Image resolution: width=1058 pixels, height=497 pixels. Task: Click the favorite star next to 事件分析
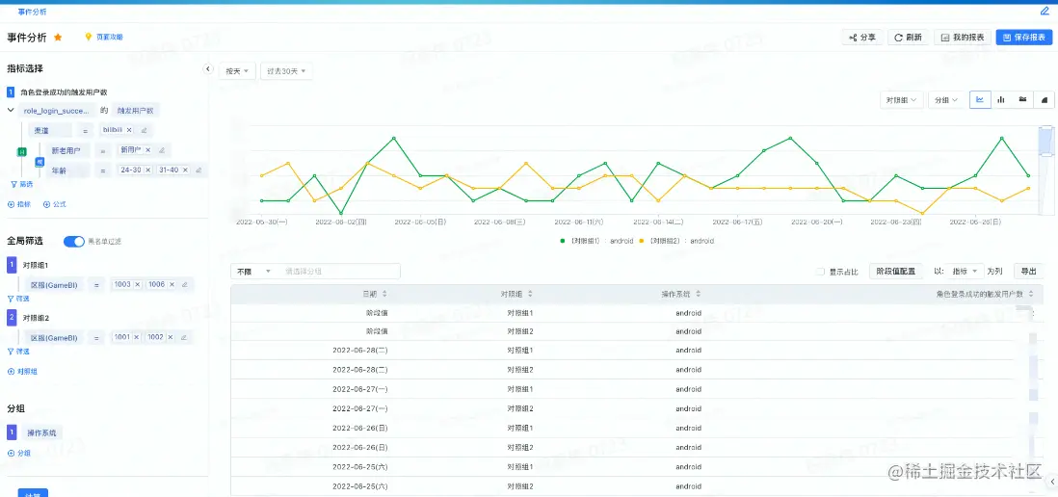click(58, 38)
